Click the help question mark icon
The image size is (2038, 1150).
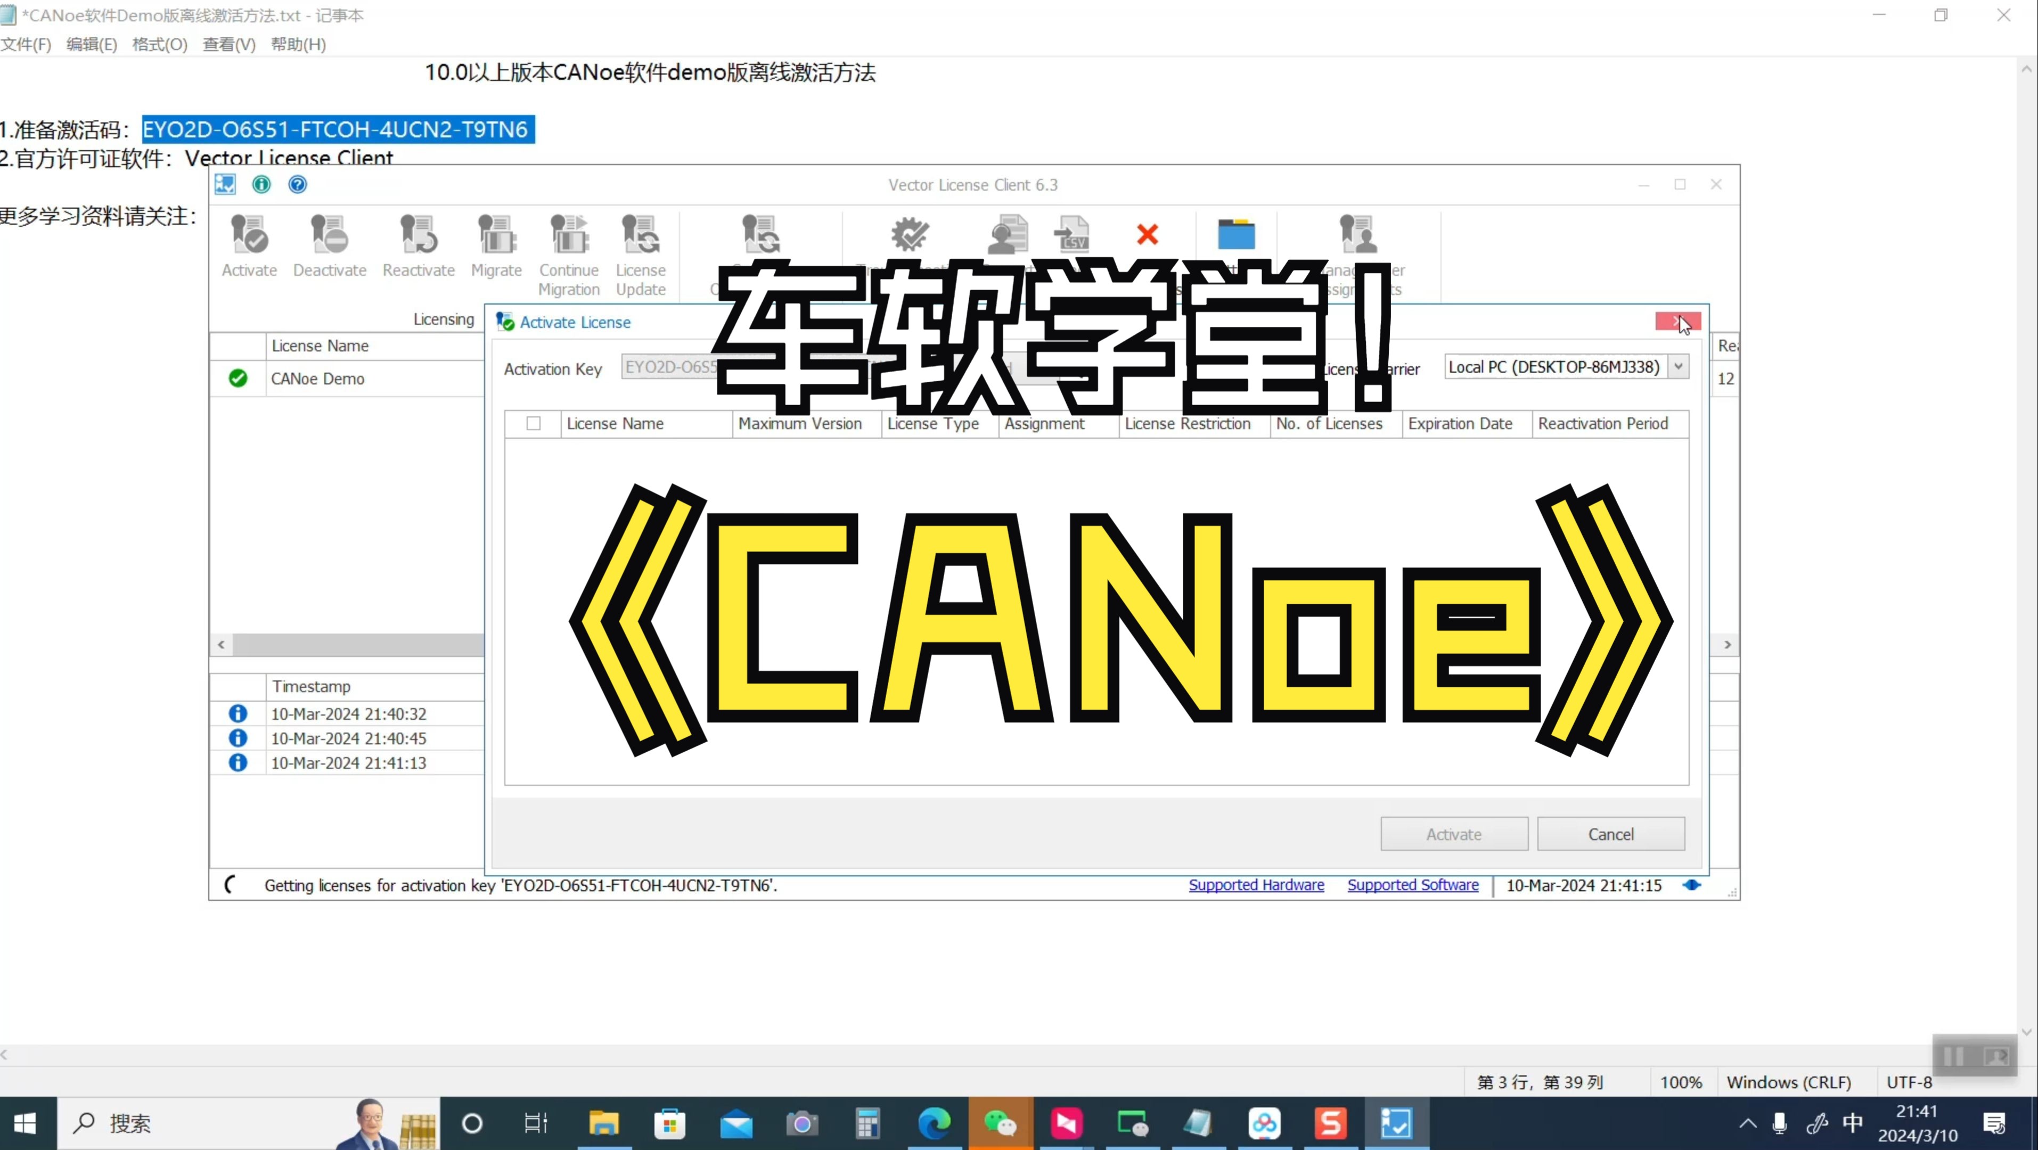tap(298, 184)
